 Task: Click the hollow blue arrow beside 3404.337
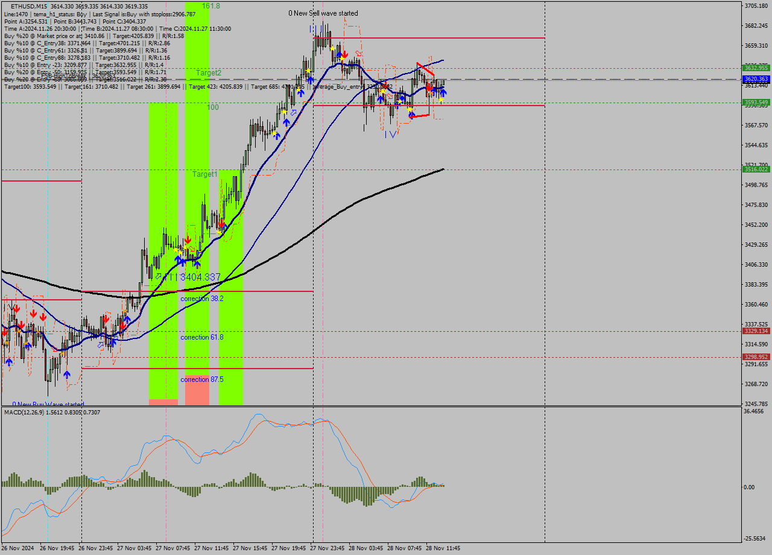(x=158, y=276)
